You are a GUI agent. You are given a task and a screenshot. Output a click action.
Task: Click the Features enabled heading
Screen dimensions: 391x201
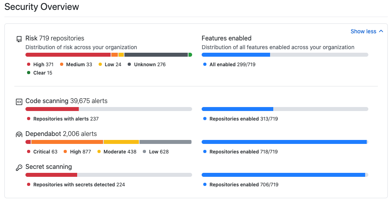pyautogui.click(x=226, y=38)
